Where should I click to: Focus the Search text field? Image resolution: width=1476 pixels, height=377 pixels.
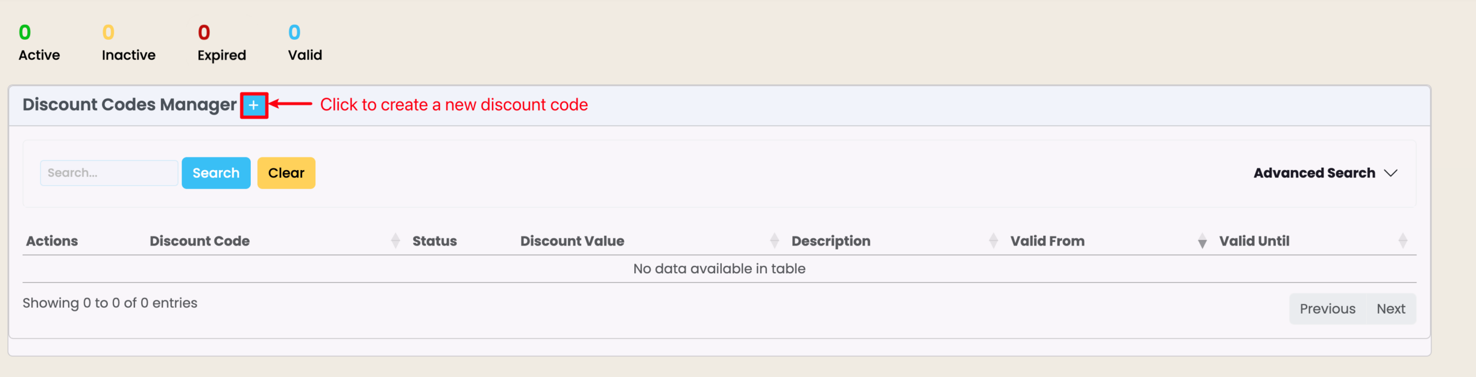(x=109, y=173)
